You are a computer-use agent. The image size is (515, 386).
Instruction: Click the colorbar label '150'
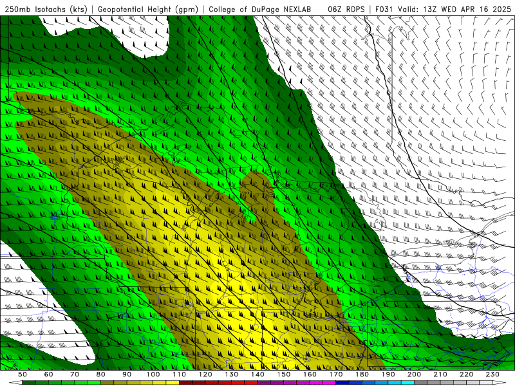click(284, 374)
